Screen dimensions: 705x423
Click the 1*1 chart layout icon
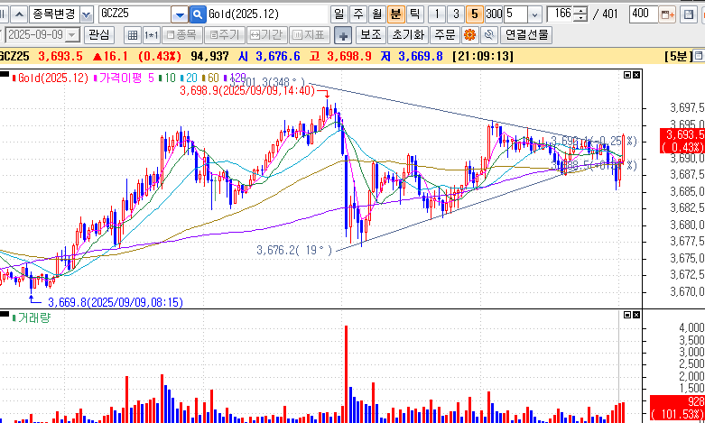[152, 35]
